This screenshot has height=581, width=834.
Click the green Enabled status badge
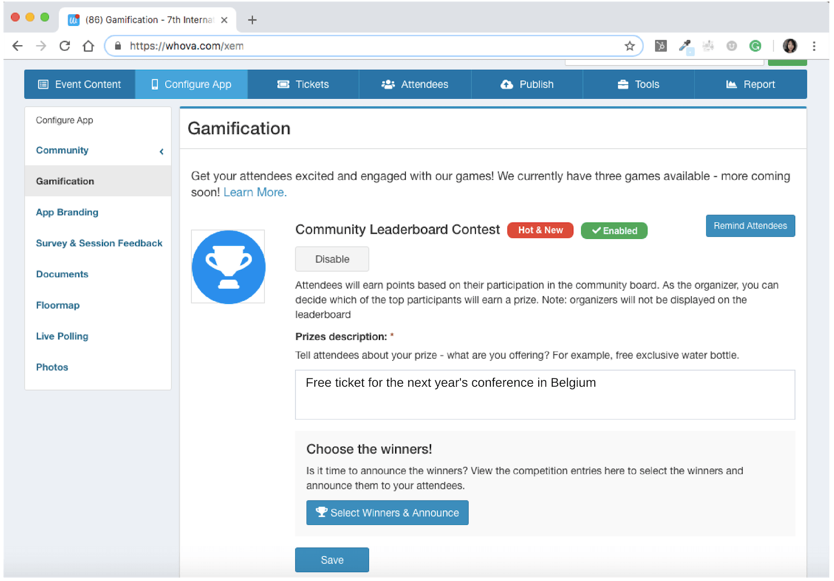point(614,230)
